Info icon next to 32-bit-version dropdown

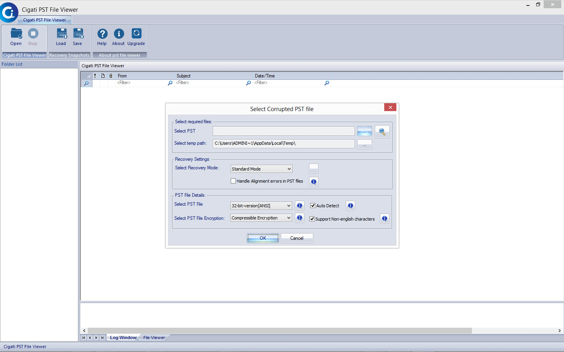(300, 206)
